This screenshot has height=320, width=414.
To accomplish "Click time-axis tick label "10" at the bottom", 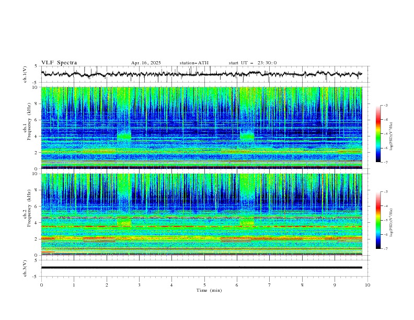I will 367,285.
